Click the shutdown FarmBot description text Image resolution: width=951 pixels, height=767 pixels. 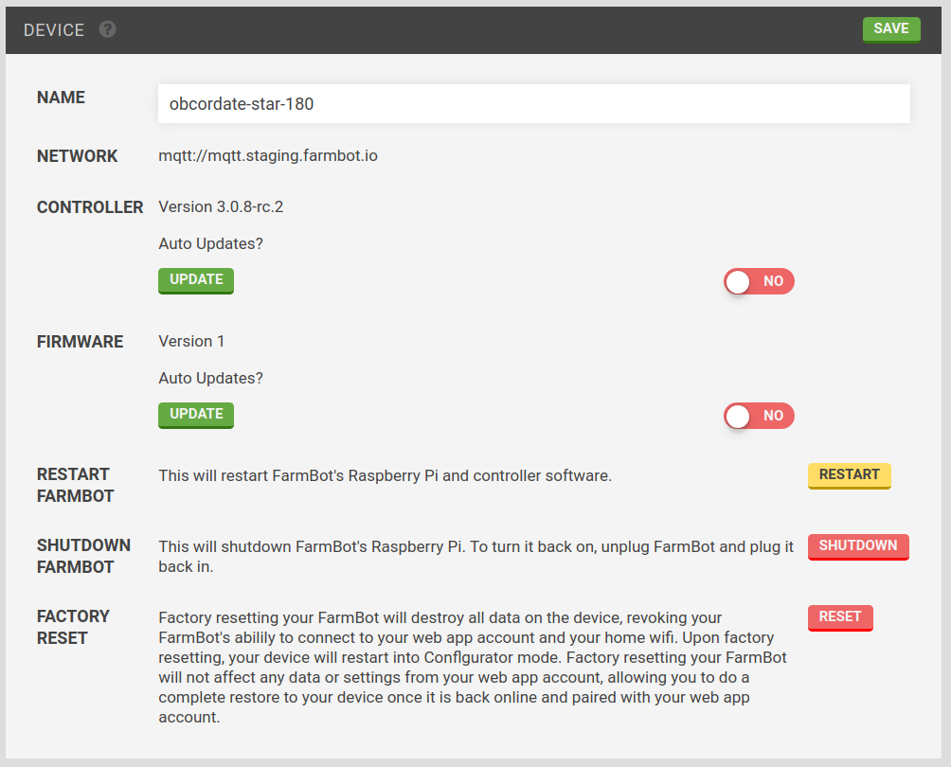[475, 557]
